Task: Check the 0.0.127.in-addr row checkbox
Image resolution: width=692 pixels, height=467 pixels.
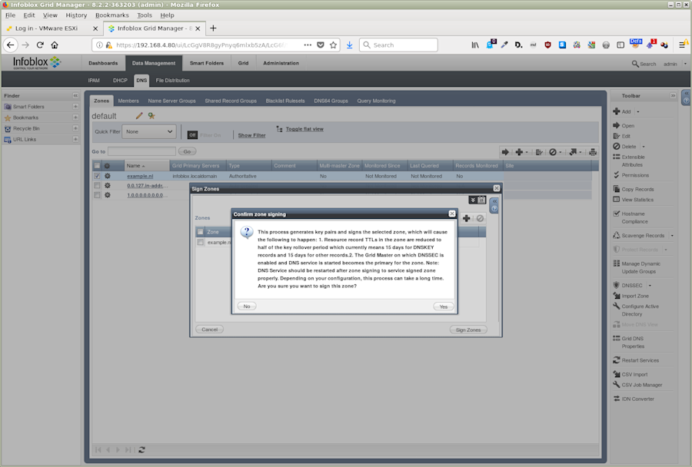Action: [x=97, y=185]
